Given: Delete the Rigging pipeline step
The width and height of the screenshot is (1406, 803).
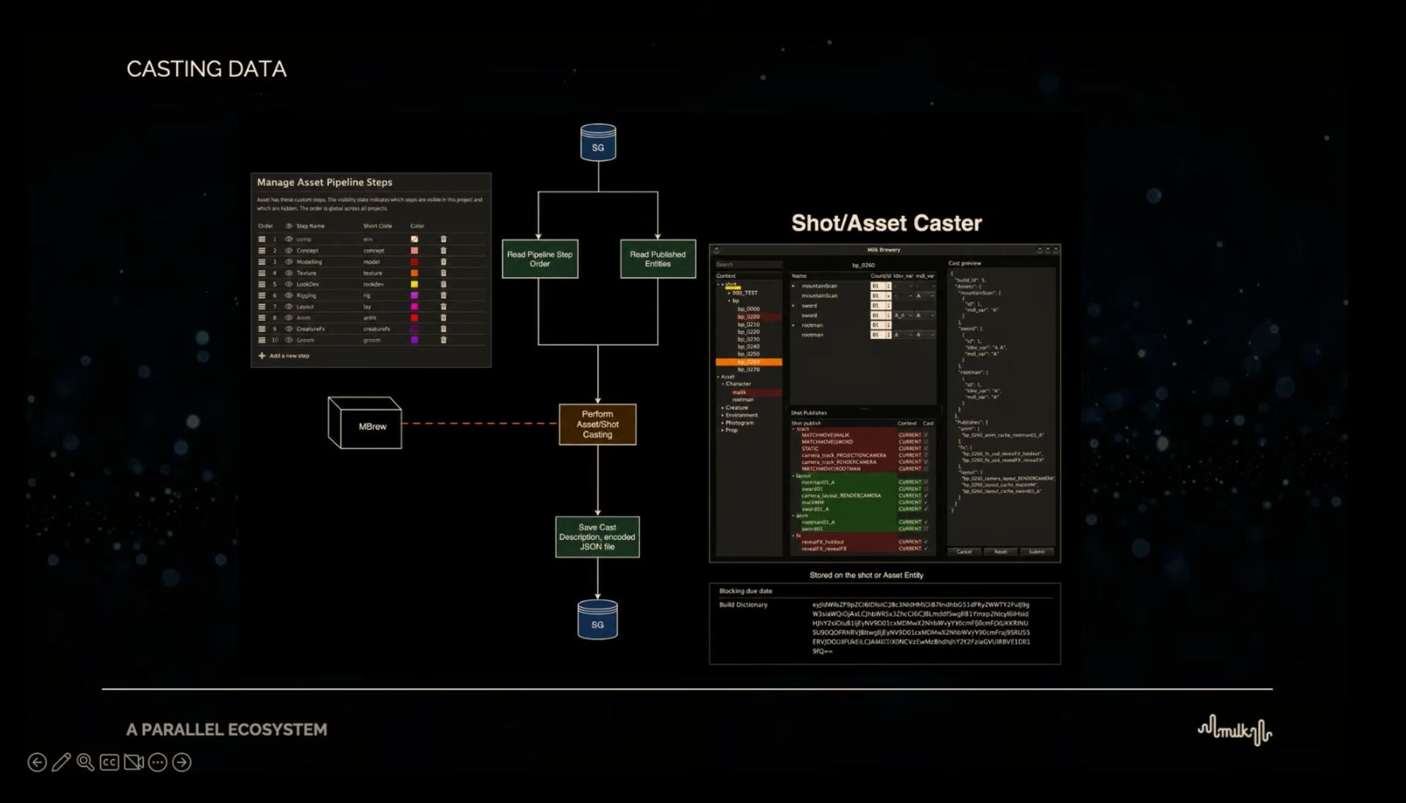Looking at the screenshot, I should [443, 295].
